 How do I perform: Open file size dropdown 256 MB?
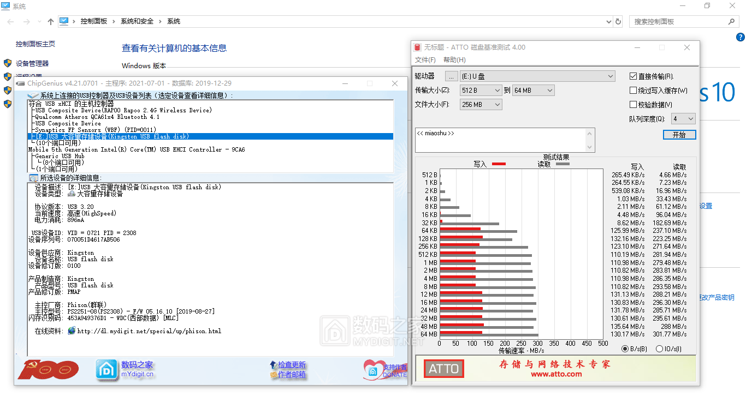(x=481, y=104)
